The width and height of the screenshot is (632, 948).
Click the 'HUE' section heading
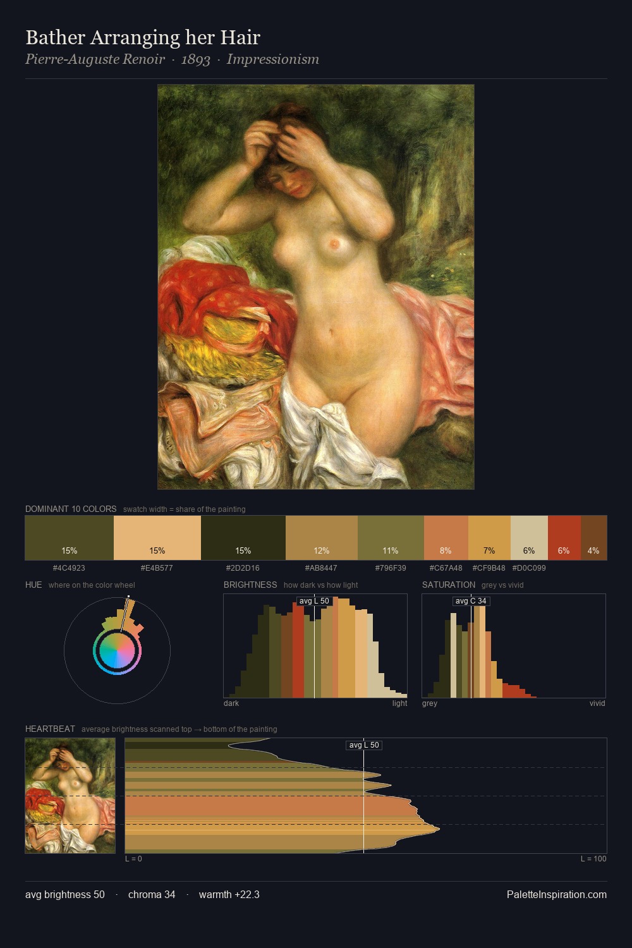point(33,585)
